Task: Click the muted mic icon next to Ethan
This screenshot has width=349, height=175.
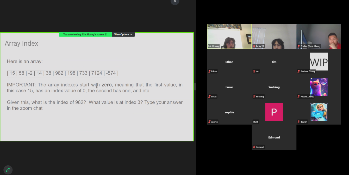Action: tap(209, 71)
